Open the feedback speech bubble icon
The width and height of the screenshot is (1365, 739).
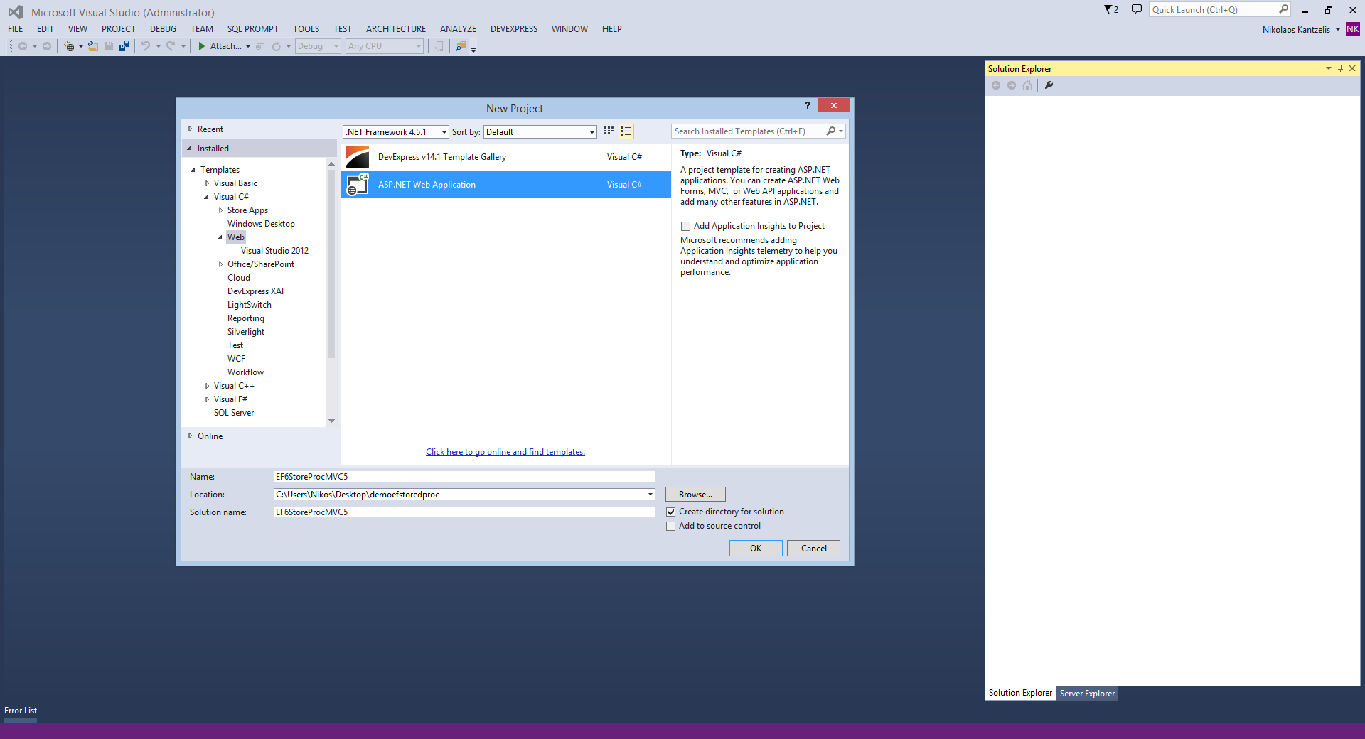[x=1137, y=9]
